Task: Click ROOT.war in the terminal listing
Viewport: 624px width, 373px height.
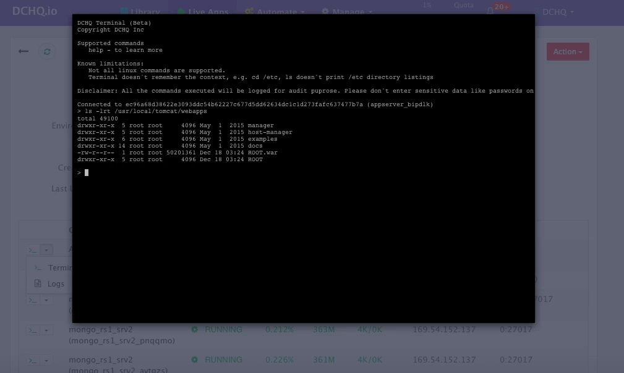Action: 263,153
